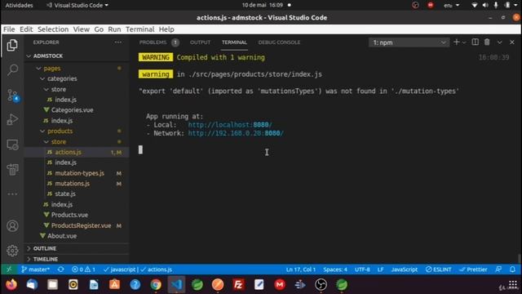Synchronize changes icon in status bar
Image resolution: width=522 pixels, height=294 pixels.
pos(60,269)
